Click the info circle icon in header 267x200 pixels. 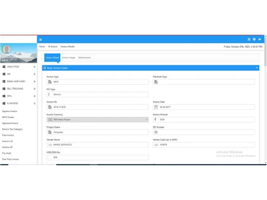tap(254, 39)
